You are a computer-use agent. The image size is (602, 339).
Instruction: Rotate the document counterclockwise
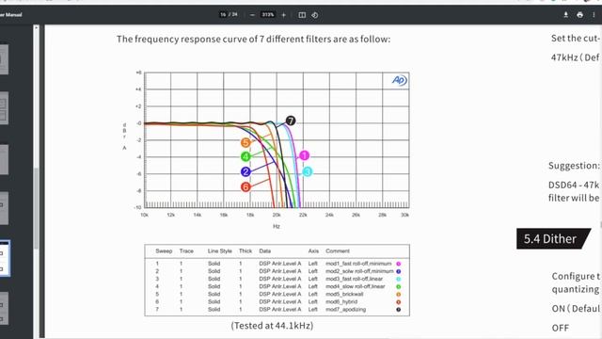[x=315, y=15]
